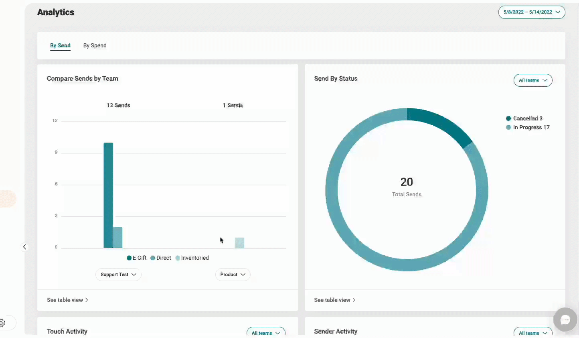Viewport: 579px width, 338px height.
Task: Click the Inventoried legend dot
Action: 178,258
